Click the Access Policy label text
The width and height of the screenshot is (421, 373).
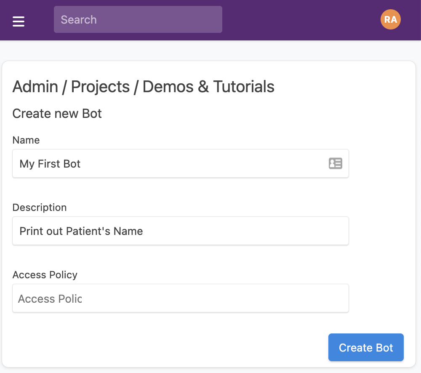pos(45,274)
